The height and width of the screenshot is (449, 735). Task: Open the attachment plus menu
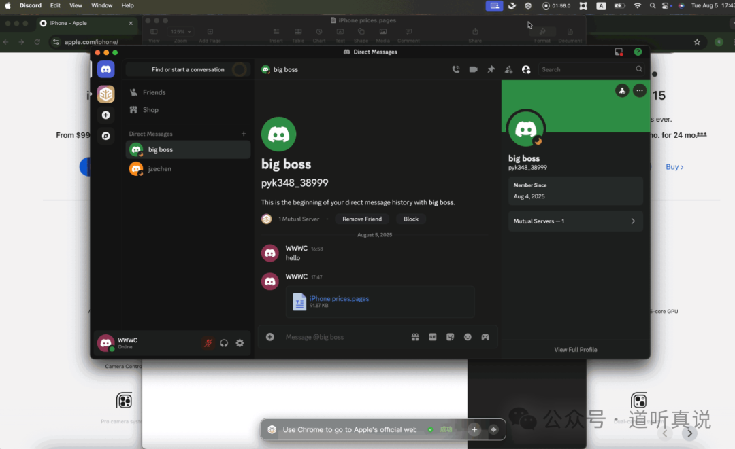[270, 337]
